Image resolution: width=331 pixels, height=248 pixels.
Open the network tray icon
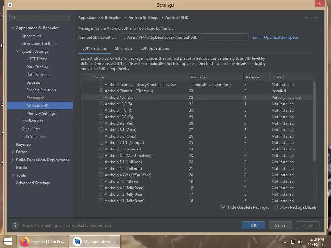tap(293, 242)
